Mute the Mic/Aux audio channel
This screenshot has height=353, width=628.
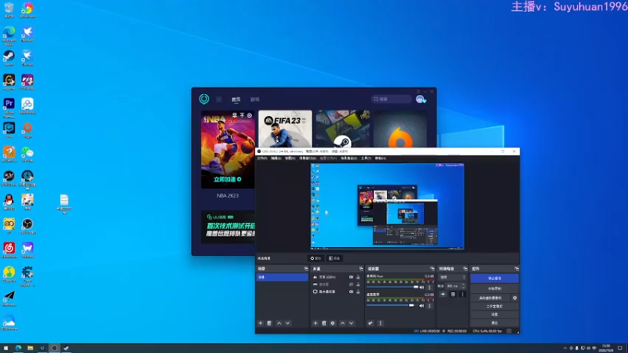(422, 287)
